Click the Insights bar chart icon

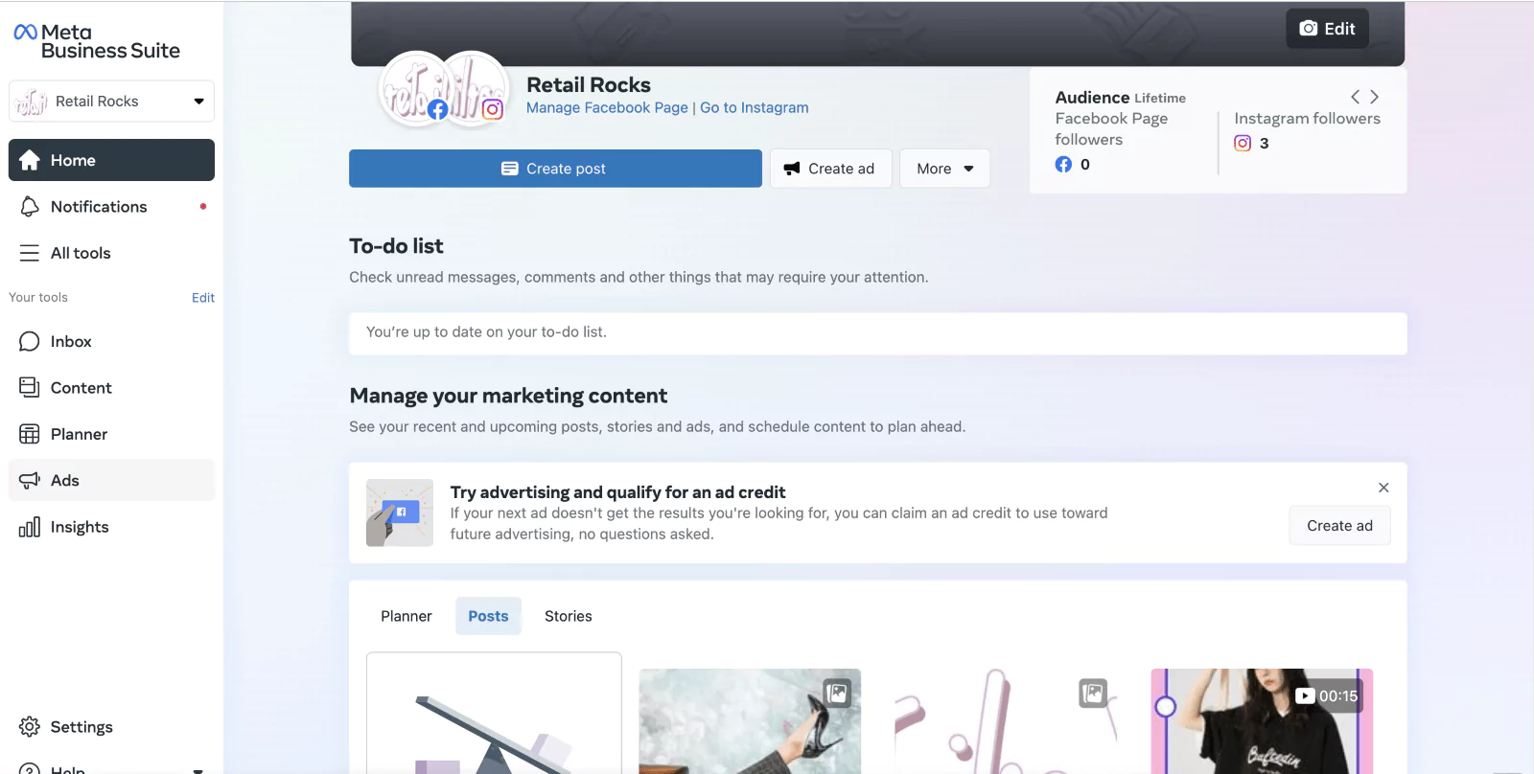click(30, 527)
